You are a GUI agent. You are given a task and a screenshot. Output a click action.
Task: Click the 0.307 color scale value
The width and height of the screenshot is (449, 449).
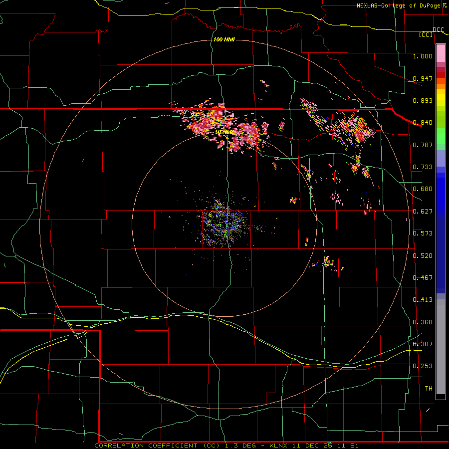423,344
